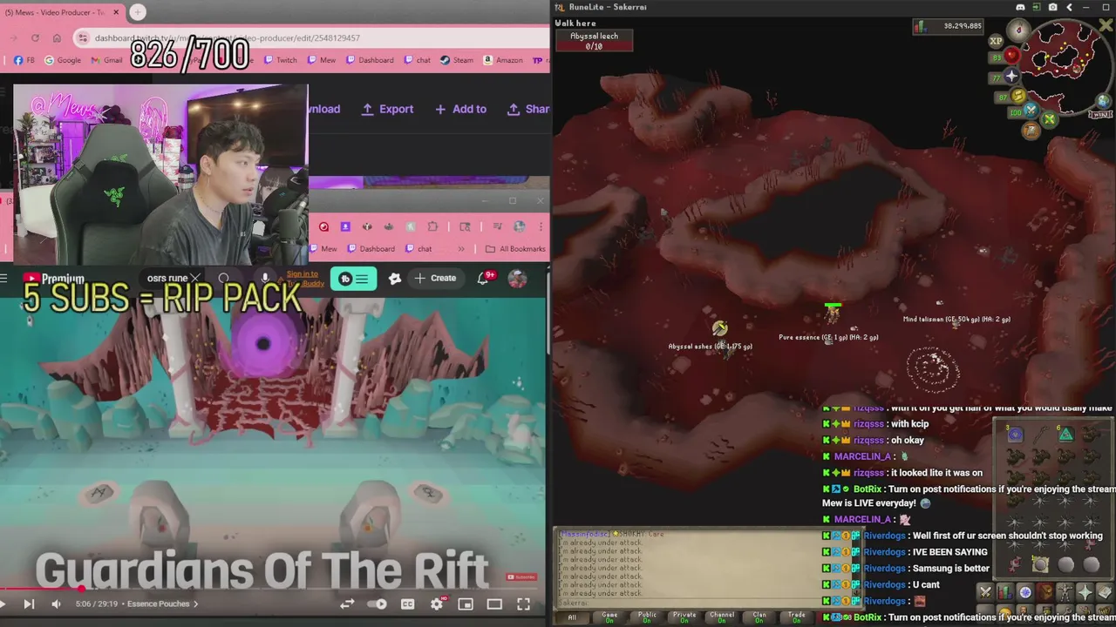Viewport: 1116px width, 627px height.
Task: Open the Google bookmark
Action: coord(63,60)
